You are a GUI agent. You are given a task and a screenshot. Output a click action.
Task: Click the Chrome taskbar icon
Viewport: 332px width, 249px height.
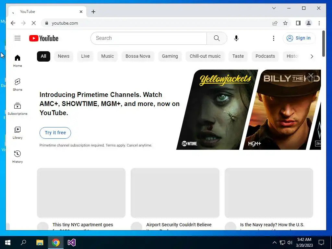56,243
